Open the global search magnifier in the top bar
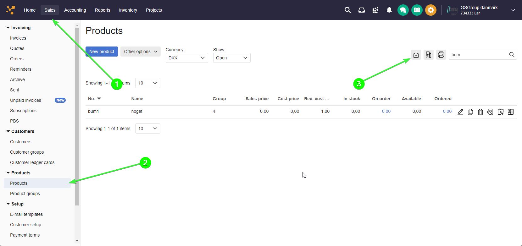Screen dimensions: 522x246 (x=347, y=10)
